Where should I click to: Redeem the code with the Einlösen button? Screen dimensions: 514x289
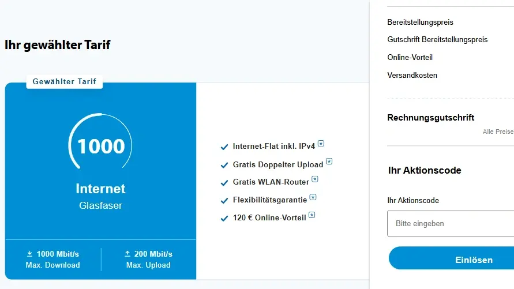(x=451, y=258)
